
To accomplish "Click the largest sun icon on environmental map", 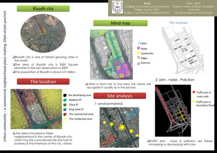I will tap(122, 127).
